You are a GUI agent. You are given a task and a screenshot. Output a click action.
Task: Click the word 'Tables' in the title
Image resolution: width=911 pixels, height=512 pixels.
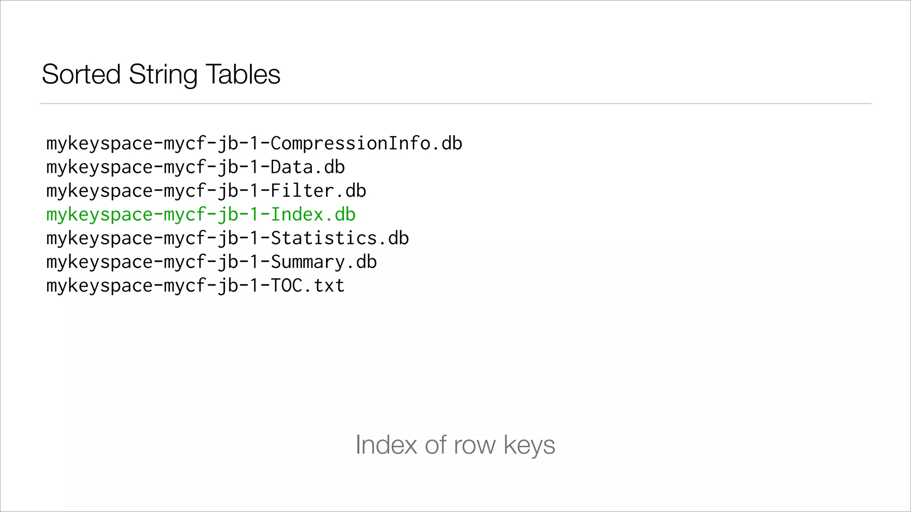(x=243, y=74)
